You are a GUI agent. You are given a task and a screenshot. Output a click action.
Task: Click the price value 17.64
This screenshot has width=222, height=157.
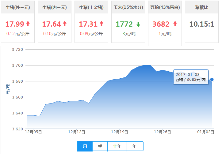52,24
